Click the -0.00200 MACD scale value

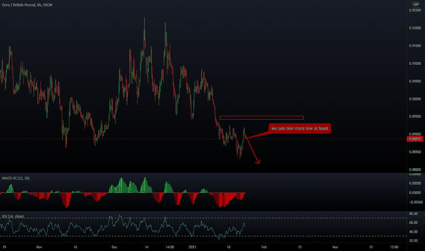coord(415,202)
